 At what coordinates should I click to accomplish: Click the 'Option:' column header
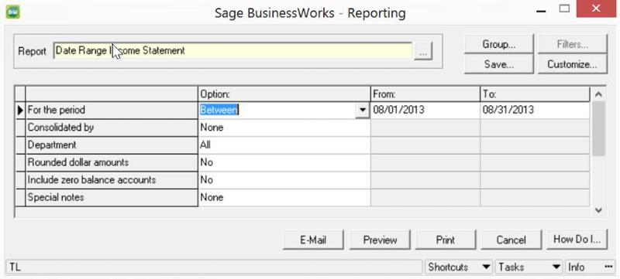(x=284, y=94)
